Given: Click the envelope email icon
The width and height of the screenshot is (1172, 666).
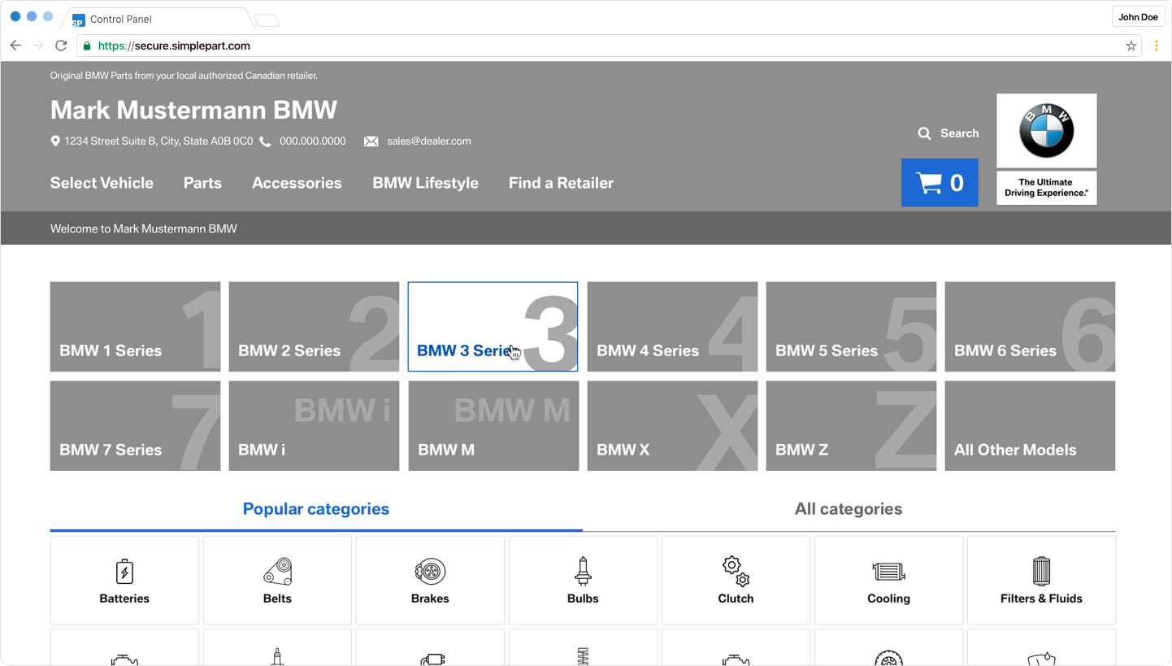Looking at the screenshot, I should point(371,141).
